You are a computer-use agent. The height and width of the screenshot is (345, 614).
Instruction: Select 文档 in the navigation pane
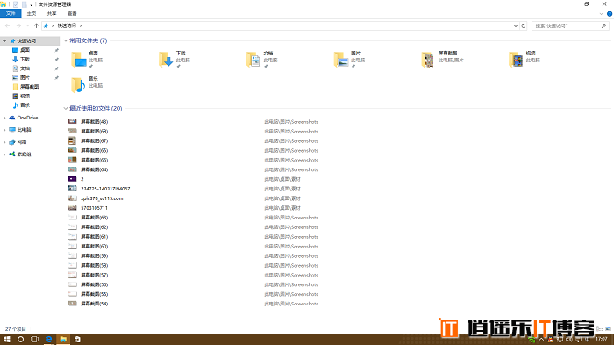[25, 68]
